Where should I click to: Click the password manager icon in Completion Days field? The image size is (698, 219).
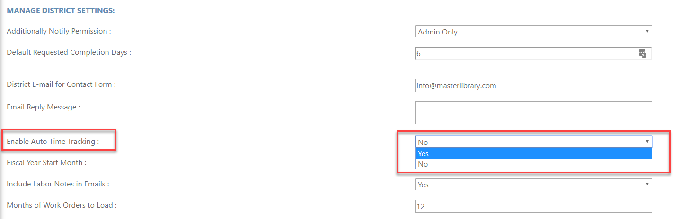pyautogui.click(x=642, y=53)
